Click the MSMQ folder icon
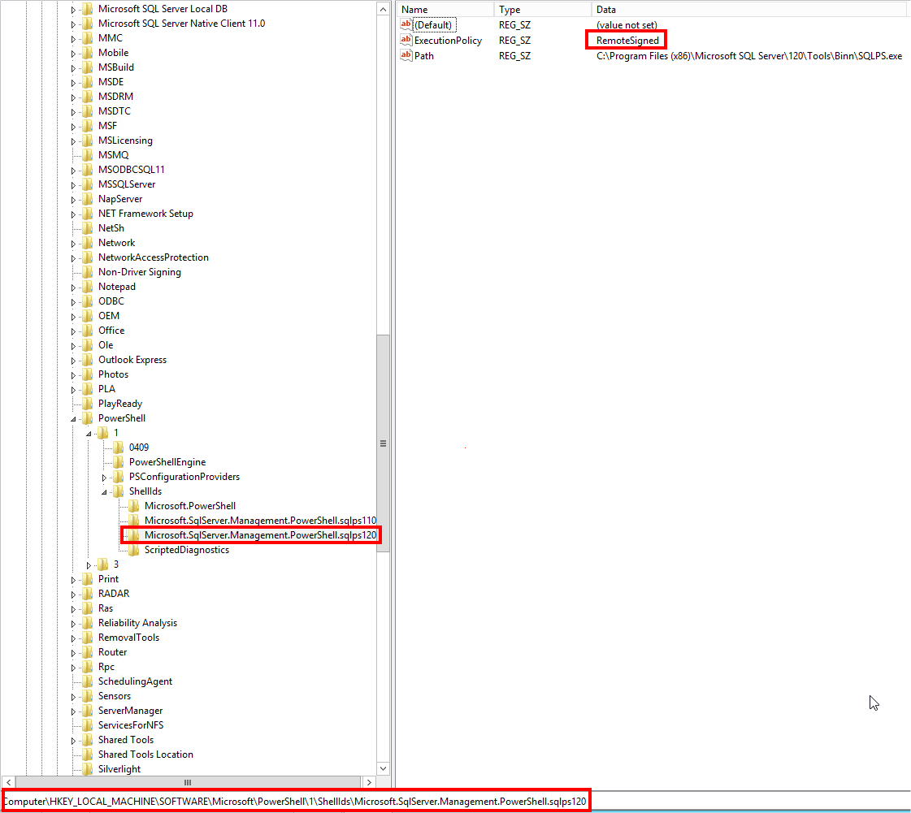Image resolution: width=911 pixels, height=813 pixels. 88,155
